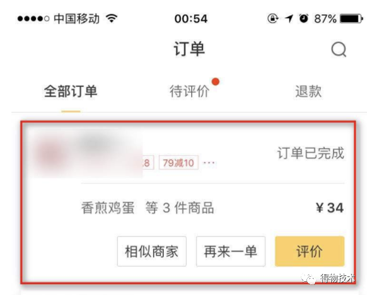This screenshot has width=367, height=295.
Task: Tap the Wi-Fi status icon
Action: [112, 18]
